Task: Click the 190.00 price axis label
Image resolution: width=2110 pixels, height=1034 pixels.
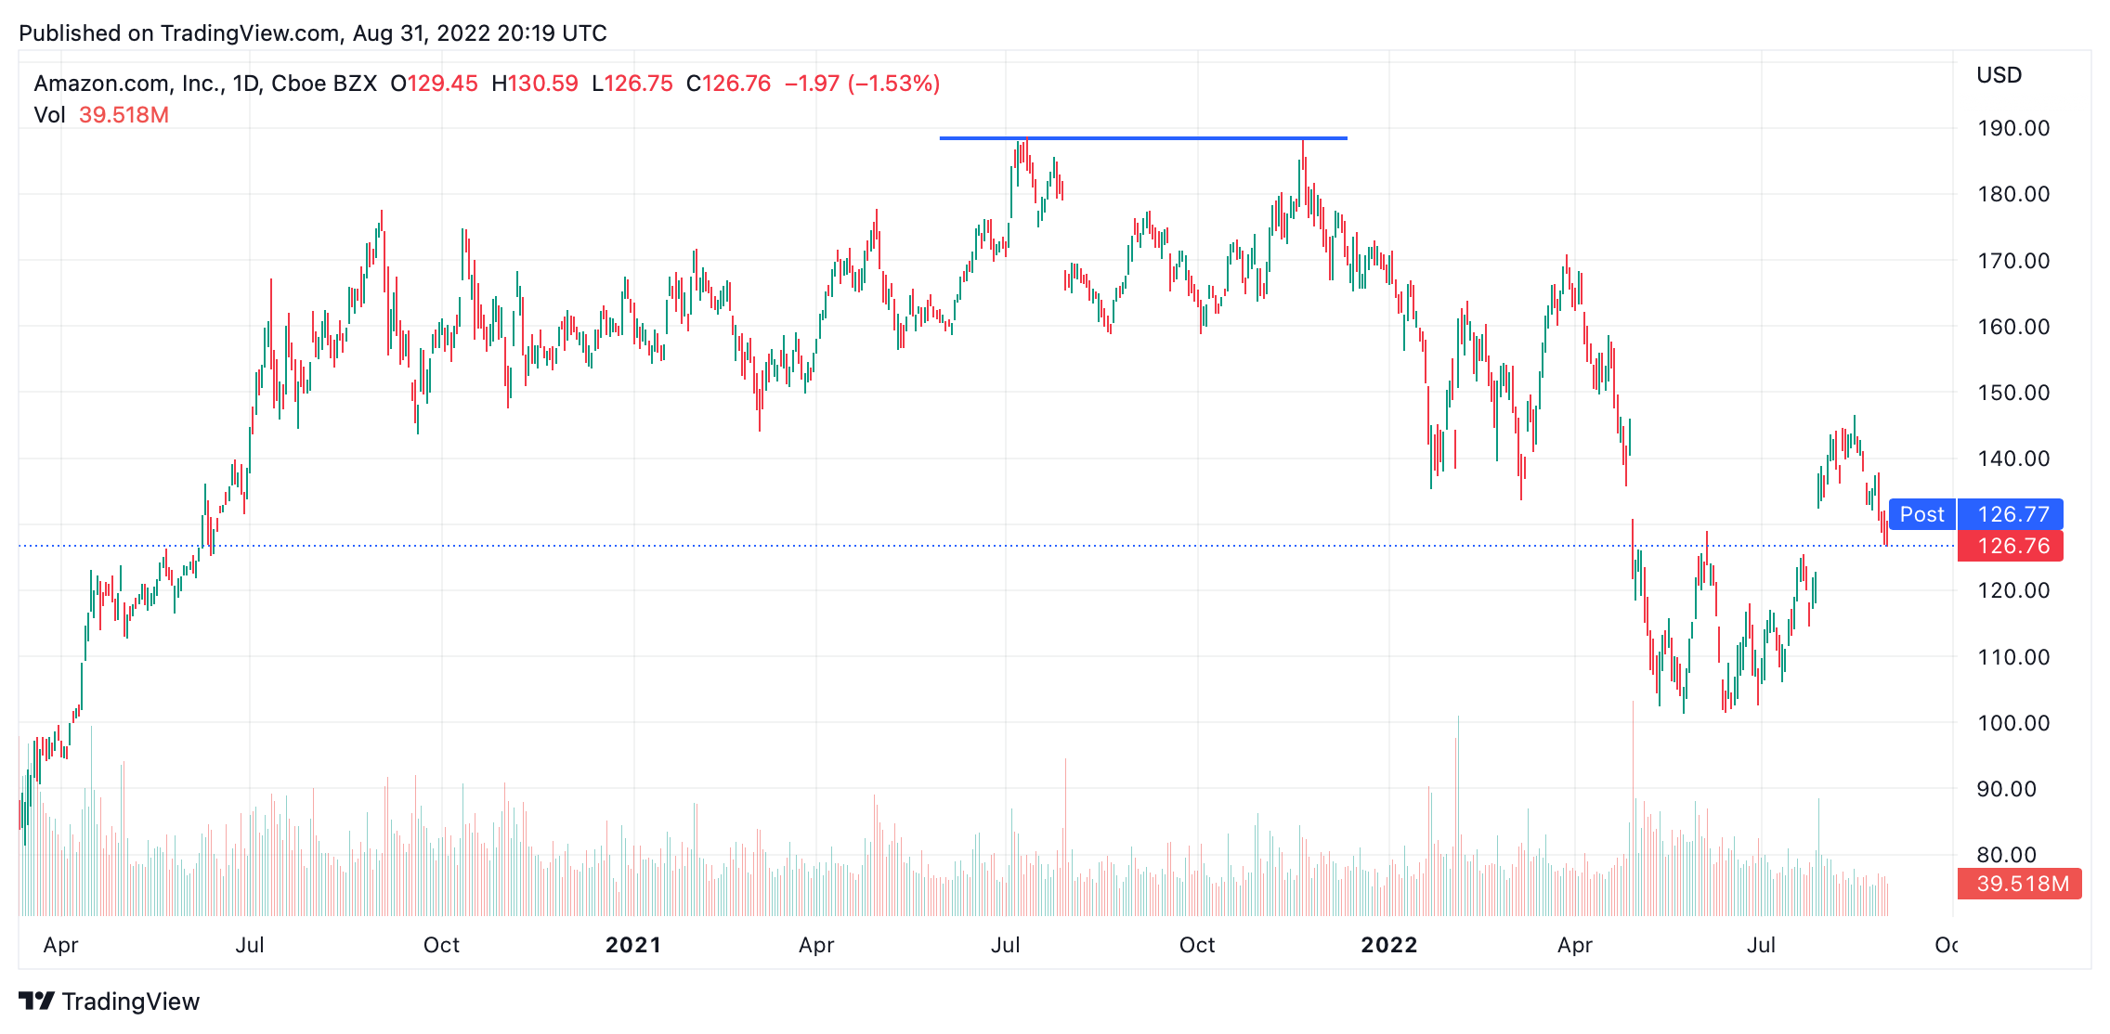Action: (x=2013, y=128)
